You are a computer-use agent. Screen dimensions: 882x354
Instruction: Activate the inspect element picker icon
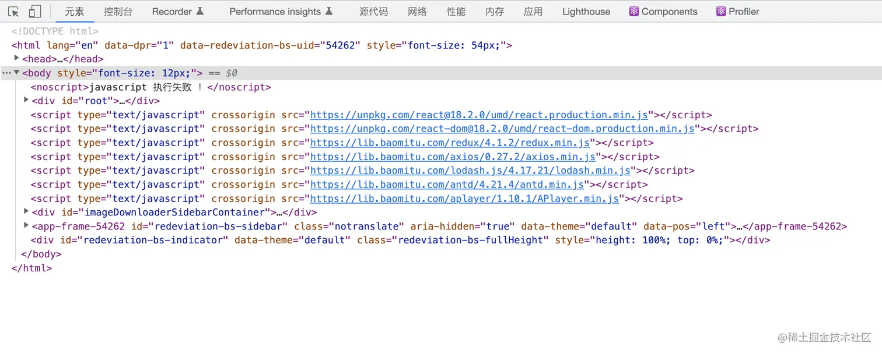pos(13,12)
